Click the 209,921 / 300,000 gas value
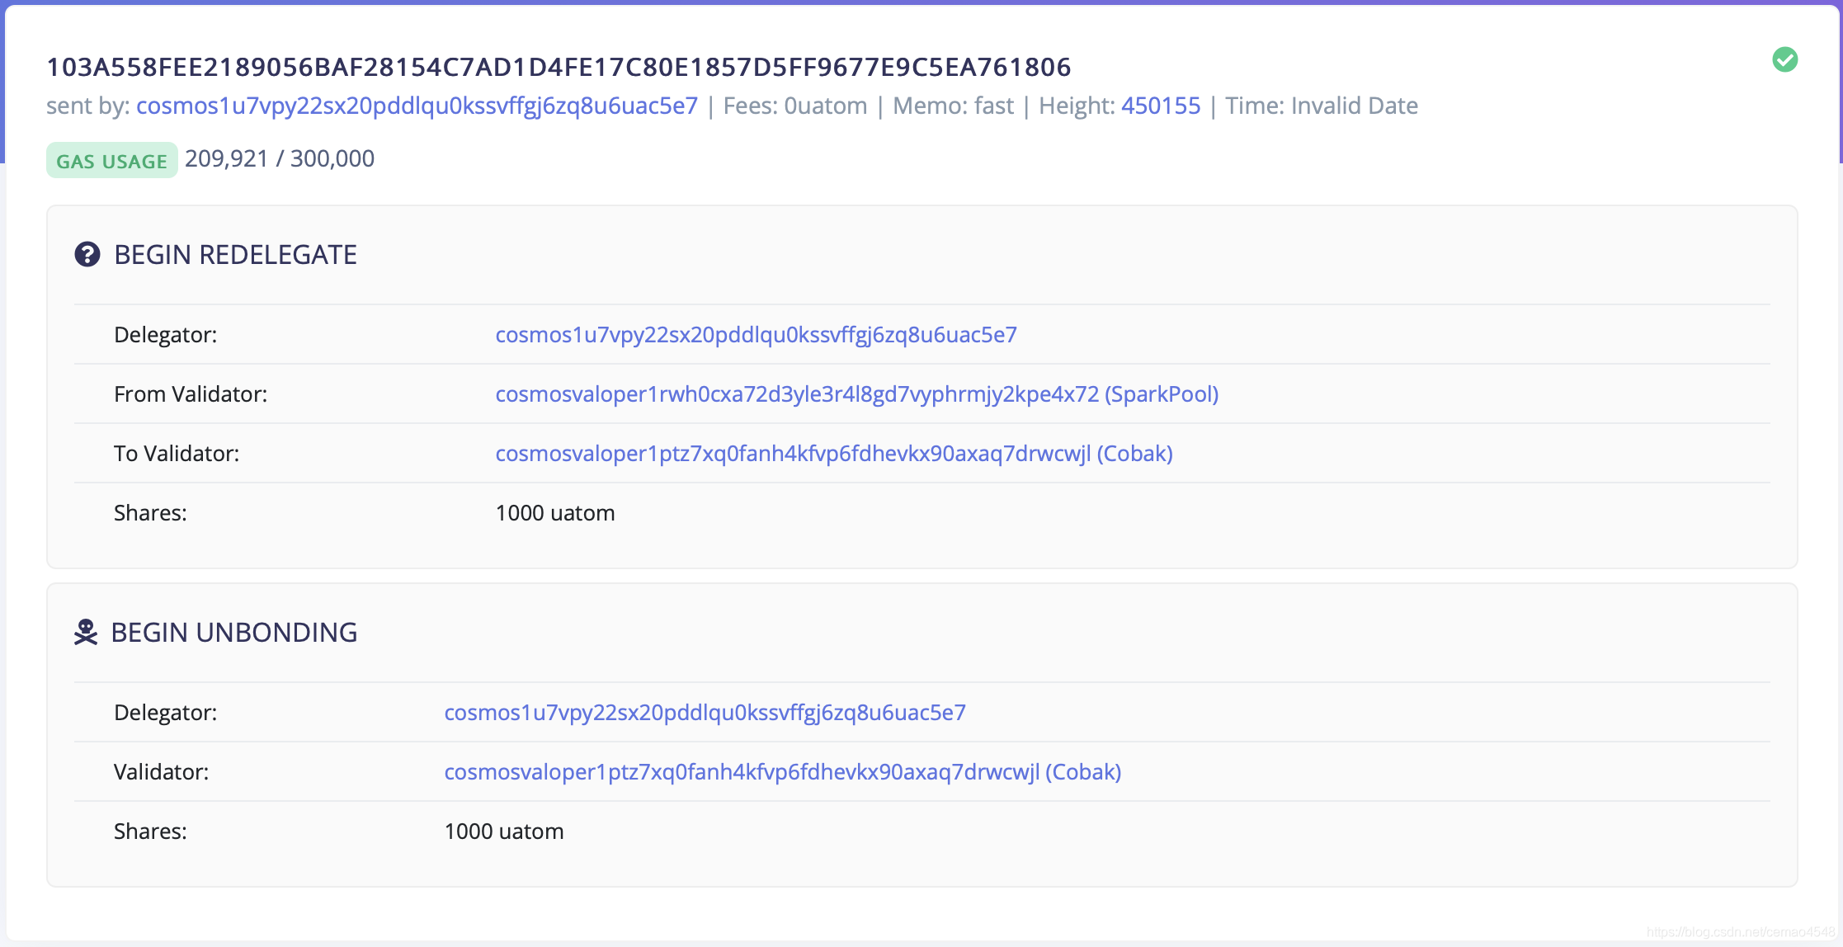 (280, 158)
